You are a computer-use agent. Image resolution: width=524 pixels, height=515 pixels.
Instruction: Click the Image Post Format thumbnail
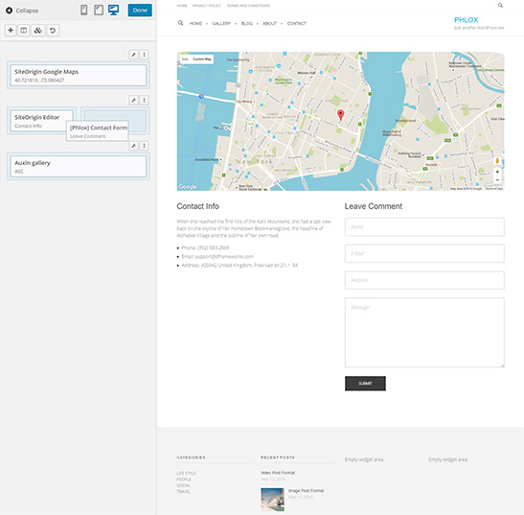pyautogui.click(x=272, y=500)
